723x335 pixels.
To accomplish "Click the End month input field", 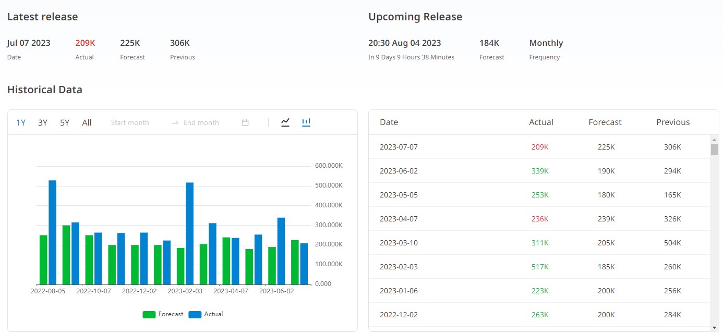I will [201, 123].
